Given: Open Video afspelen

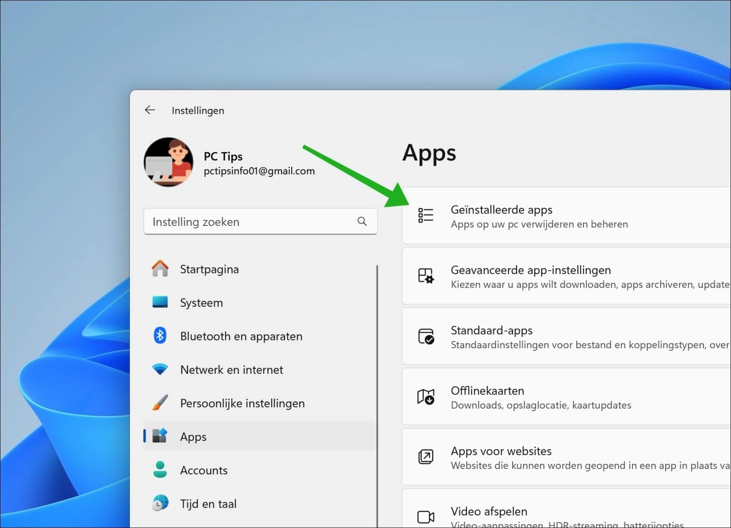Looking at the screenshot, I should [x=566, y=508].
